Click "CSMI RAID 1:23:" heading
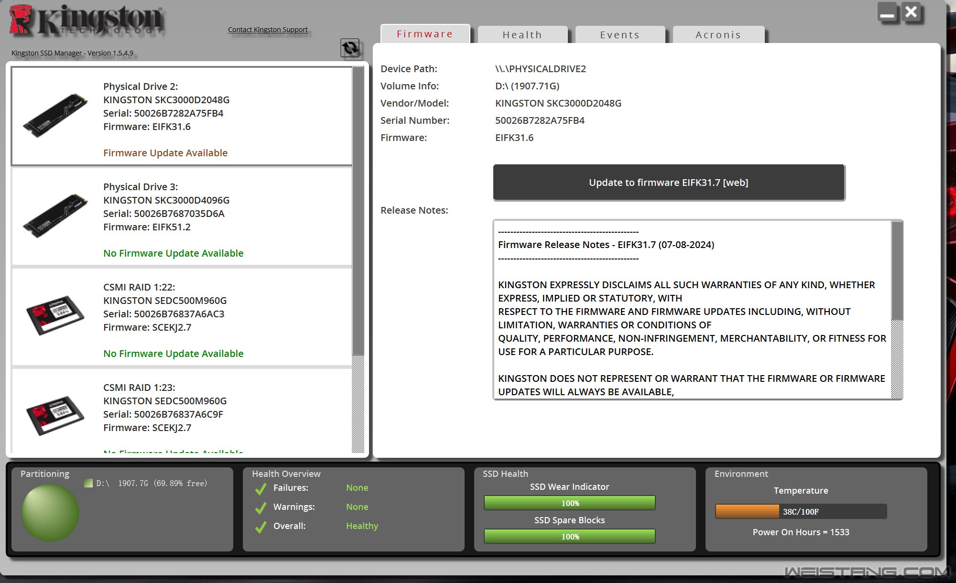The height and width of the screenshot is (583, 956). tap(139, 388)
